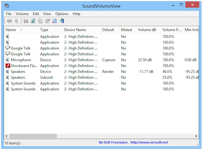Open the nirsoft.net link in status bar

point(149,142)
